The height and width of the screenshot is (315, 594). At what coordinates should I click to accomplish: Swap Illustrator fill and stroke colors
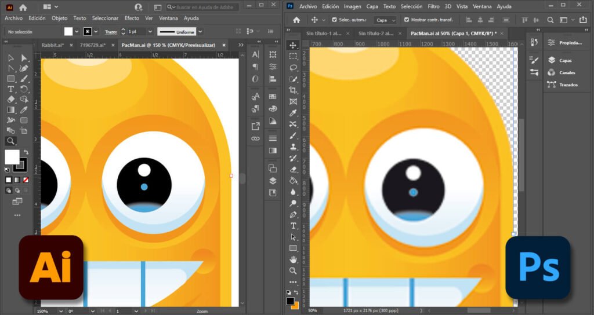(x=26, y=152)
